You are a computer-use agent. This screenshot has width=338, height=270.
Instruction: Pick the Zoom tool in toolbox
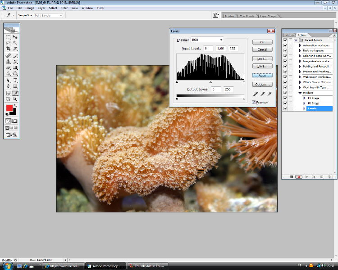[x=15, y=99]
